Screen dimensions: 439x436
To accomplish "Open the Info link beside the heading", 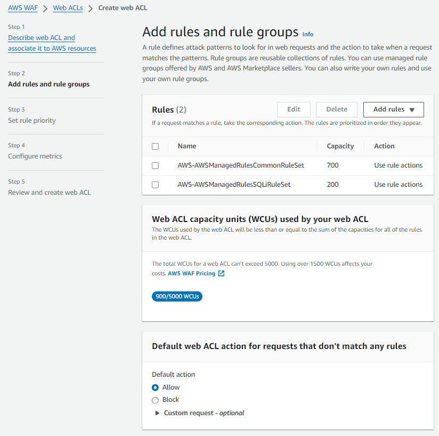I will pyautogui.click(x=308, y=34).
